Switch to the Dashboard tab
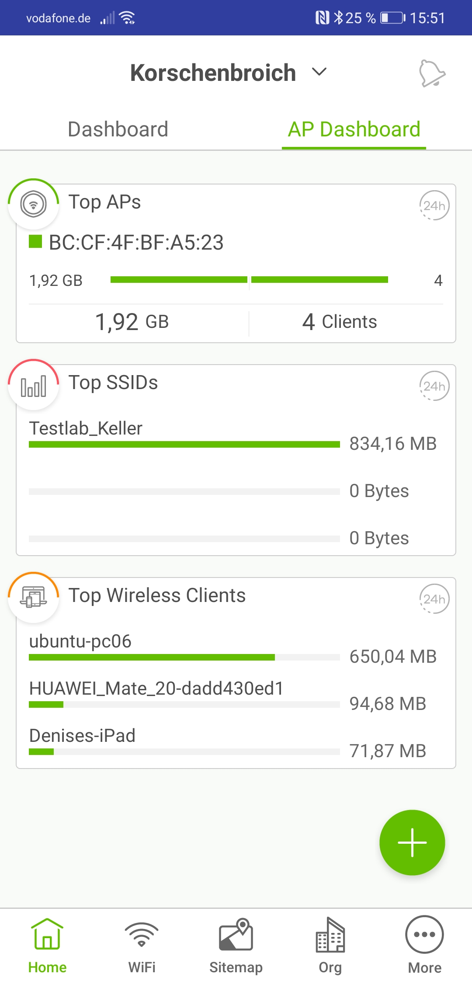 click(118, 129)
